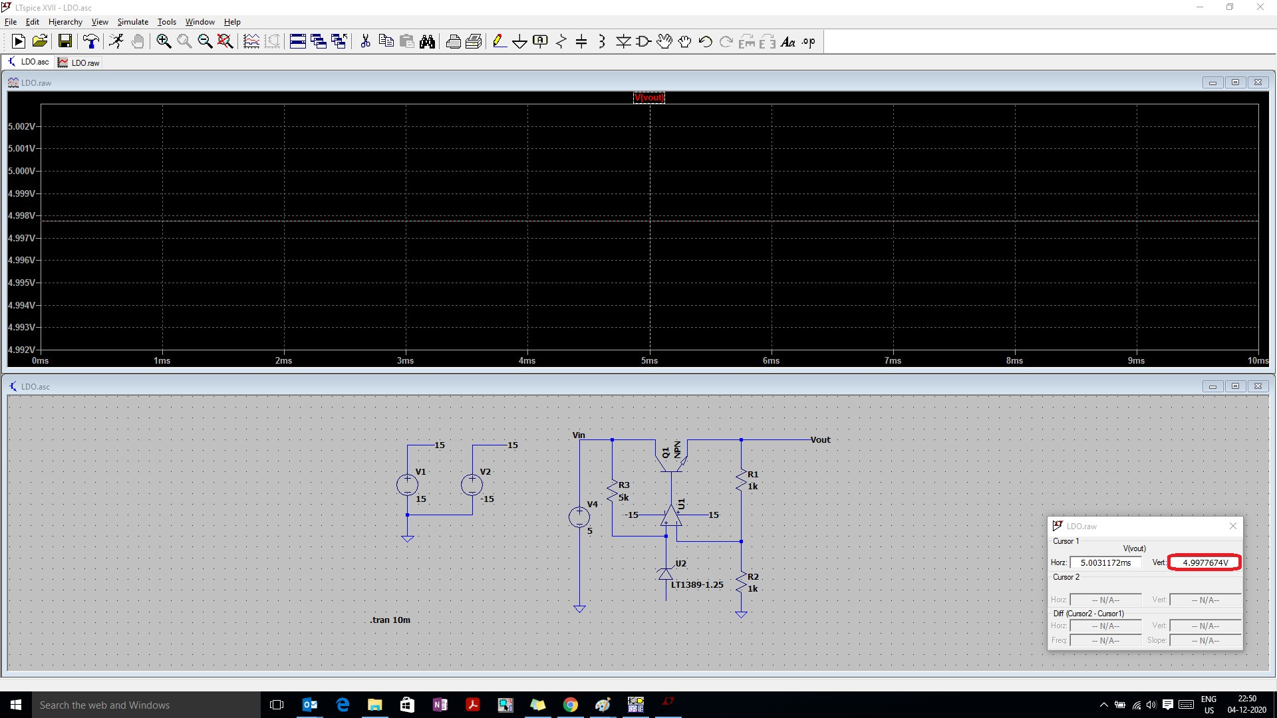Switch to the LDO.asc tab
The width and height of the screenshot is (1277, 718).
pos(29,62)
